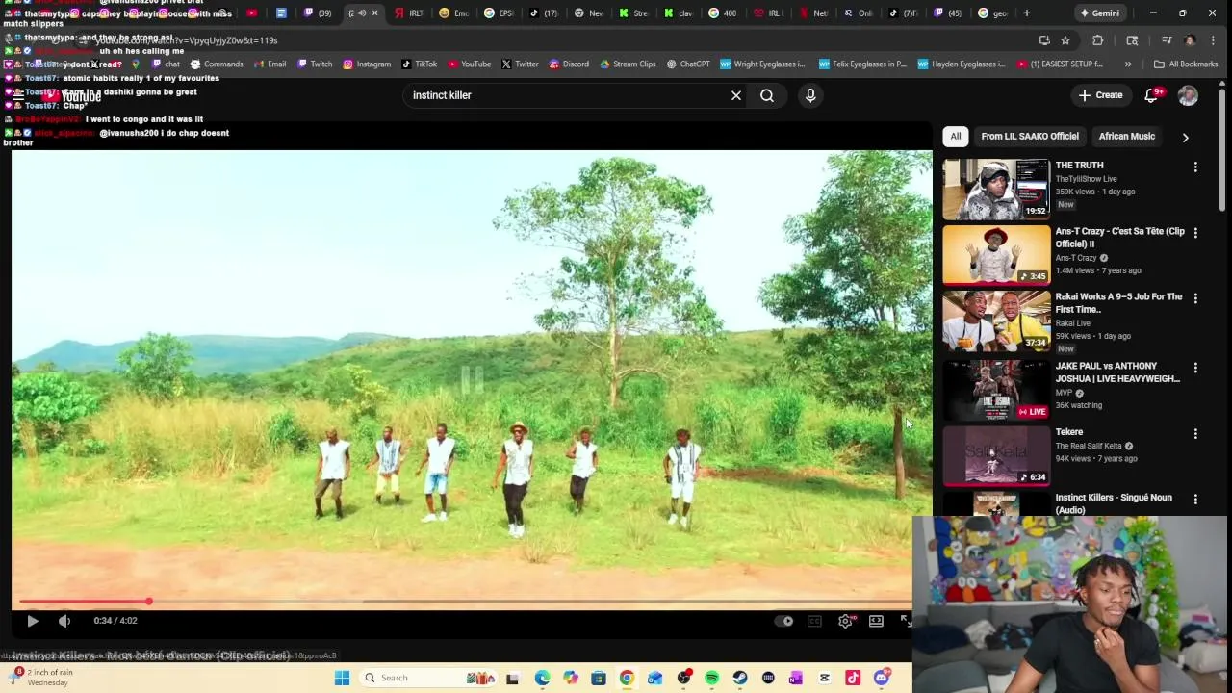Open options for Jake Paul live video
Screen dimensions: 1232x693
click(1195, 368)
